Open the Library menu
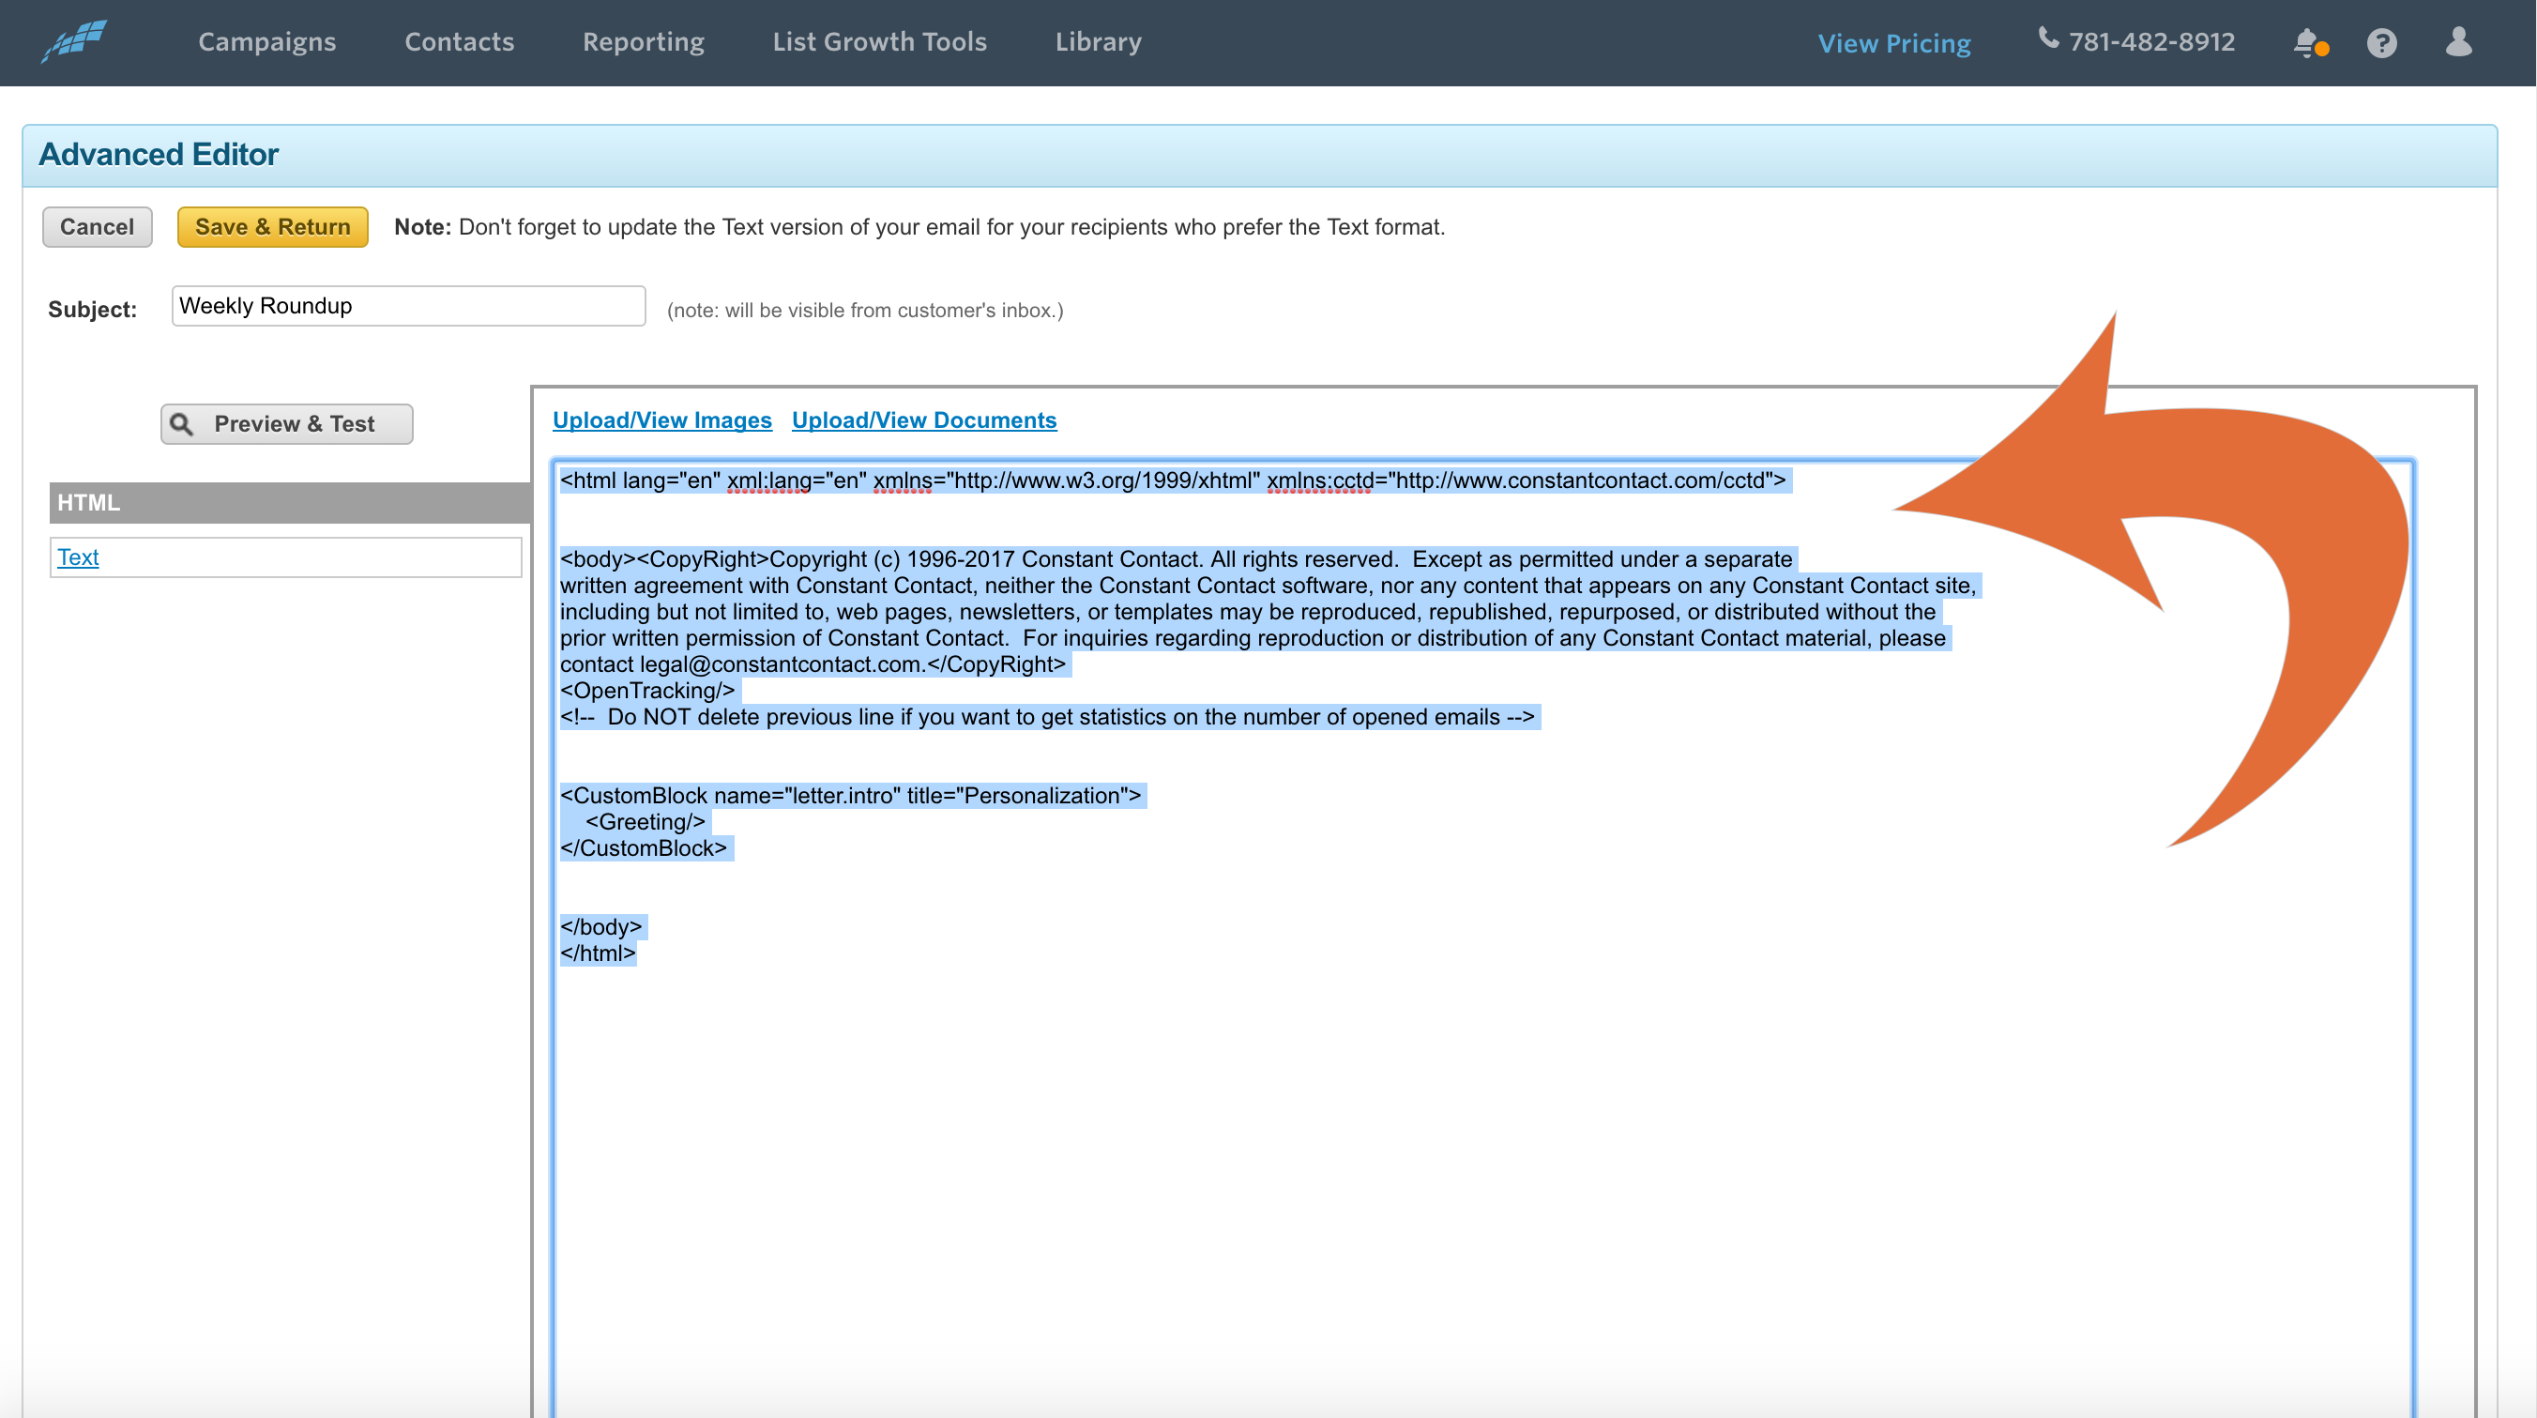Viewport: 2537px width, 1418px height. (1098, 41)
